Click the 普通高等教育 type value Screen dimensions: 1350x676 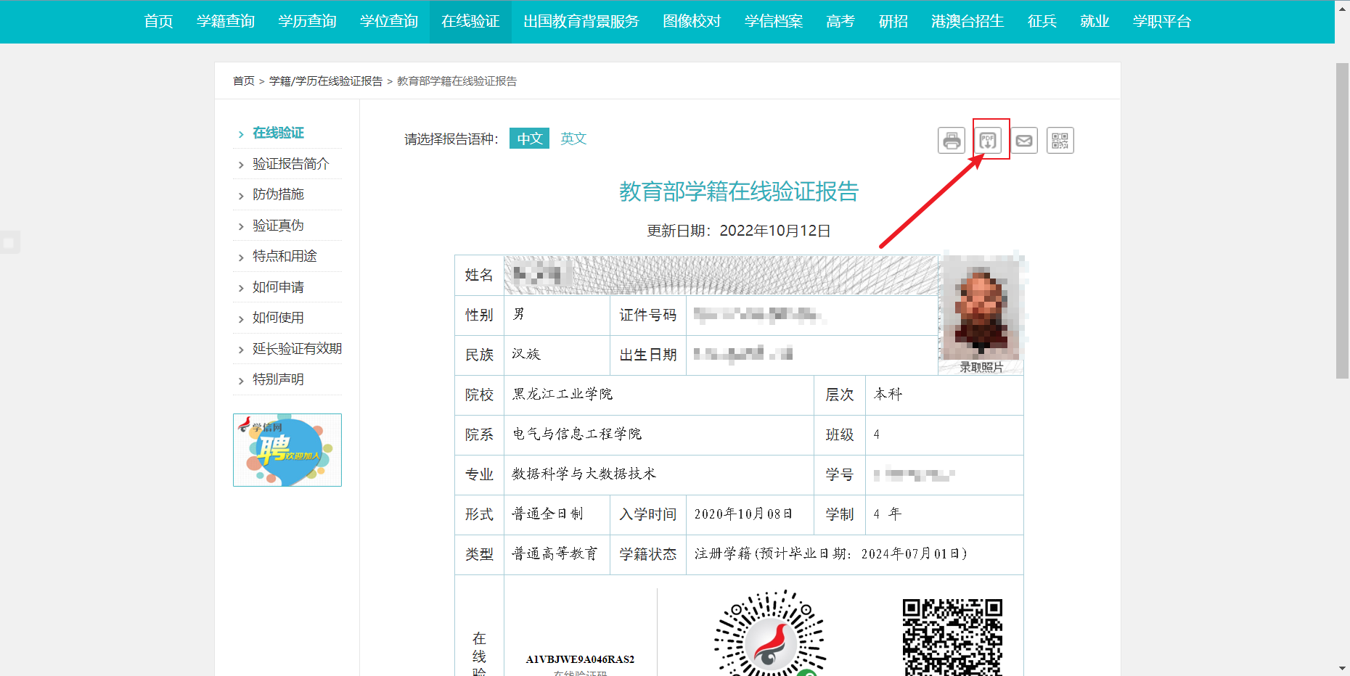pyautogui.click(x=555, y=554)
